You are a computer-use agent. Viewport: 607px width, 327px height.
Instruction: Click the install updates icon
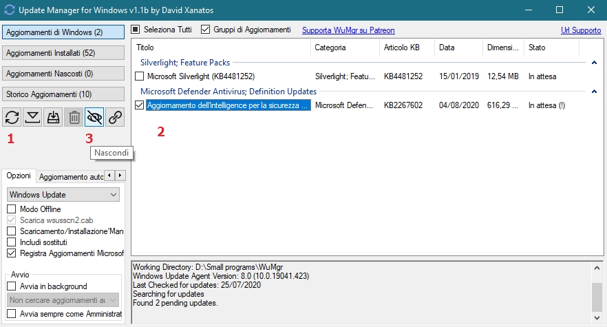coord(53,117)
